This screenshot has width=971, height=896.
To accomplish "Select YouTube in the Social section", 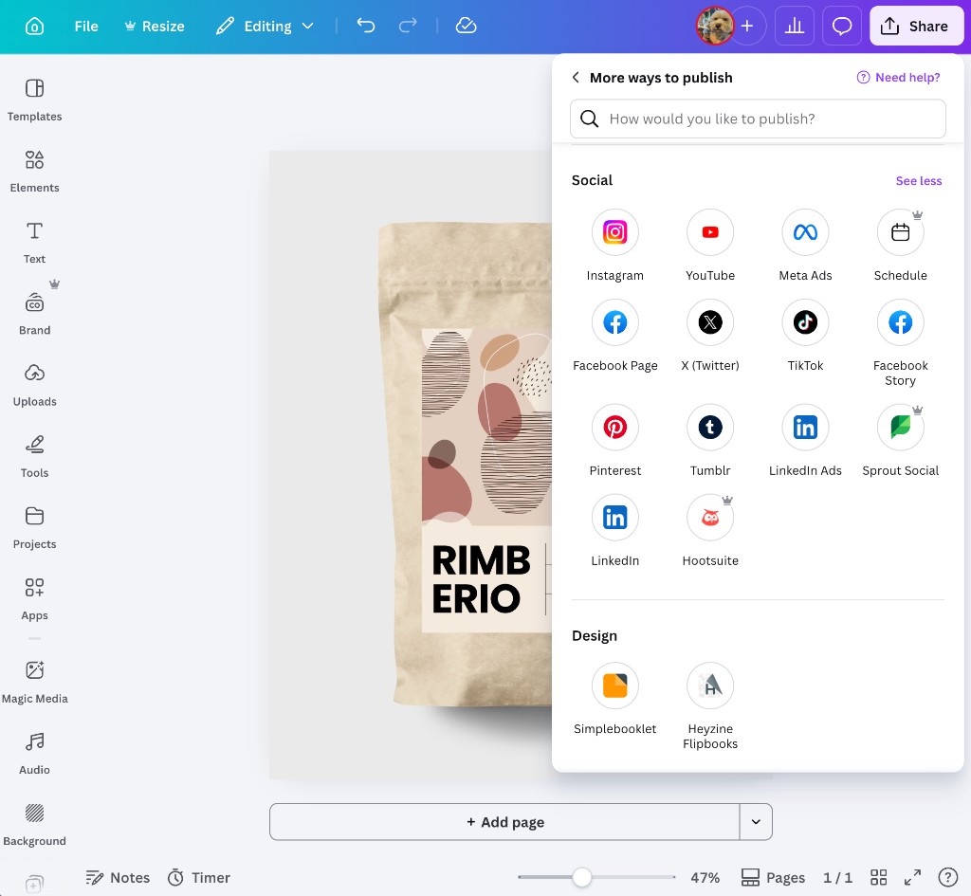I will 710,231.
